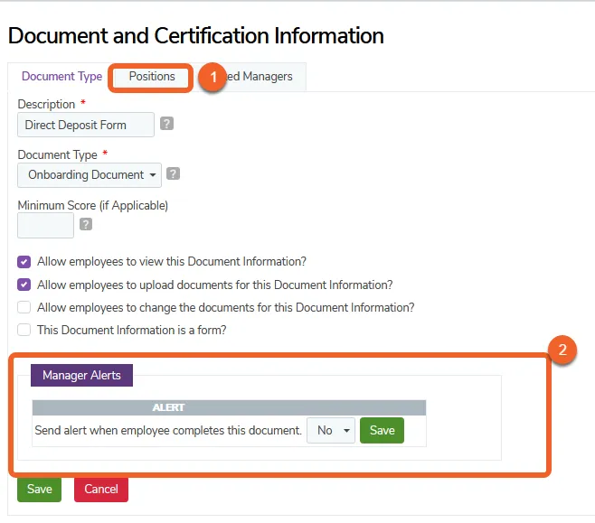Open help icon beside Document Type dropdown
Viewport: 595px width, 523px height.
[173, 174]
